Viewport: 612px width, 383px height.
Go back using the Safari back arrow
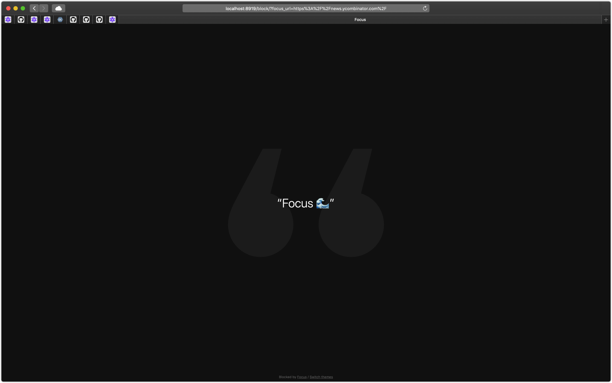point(34,8)
